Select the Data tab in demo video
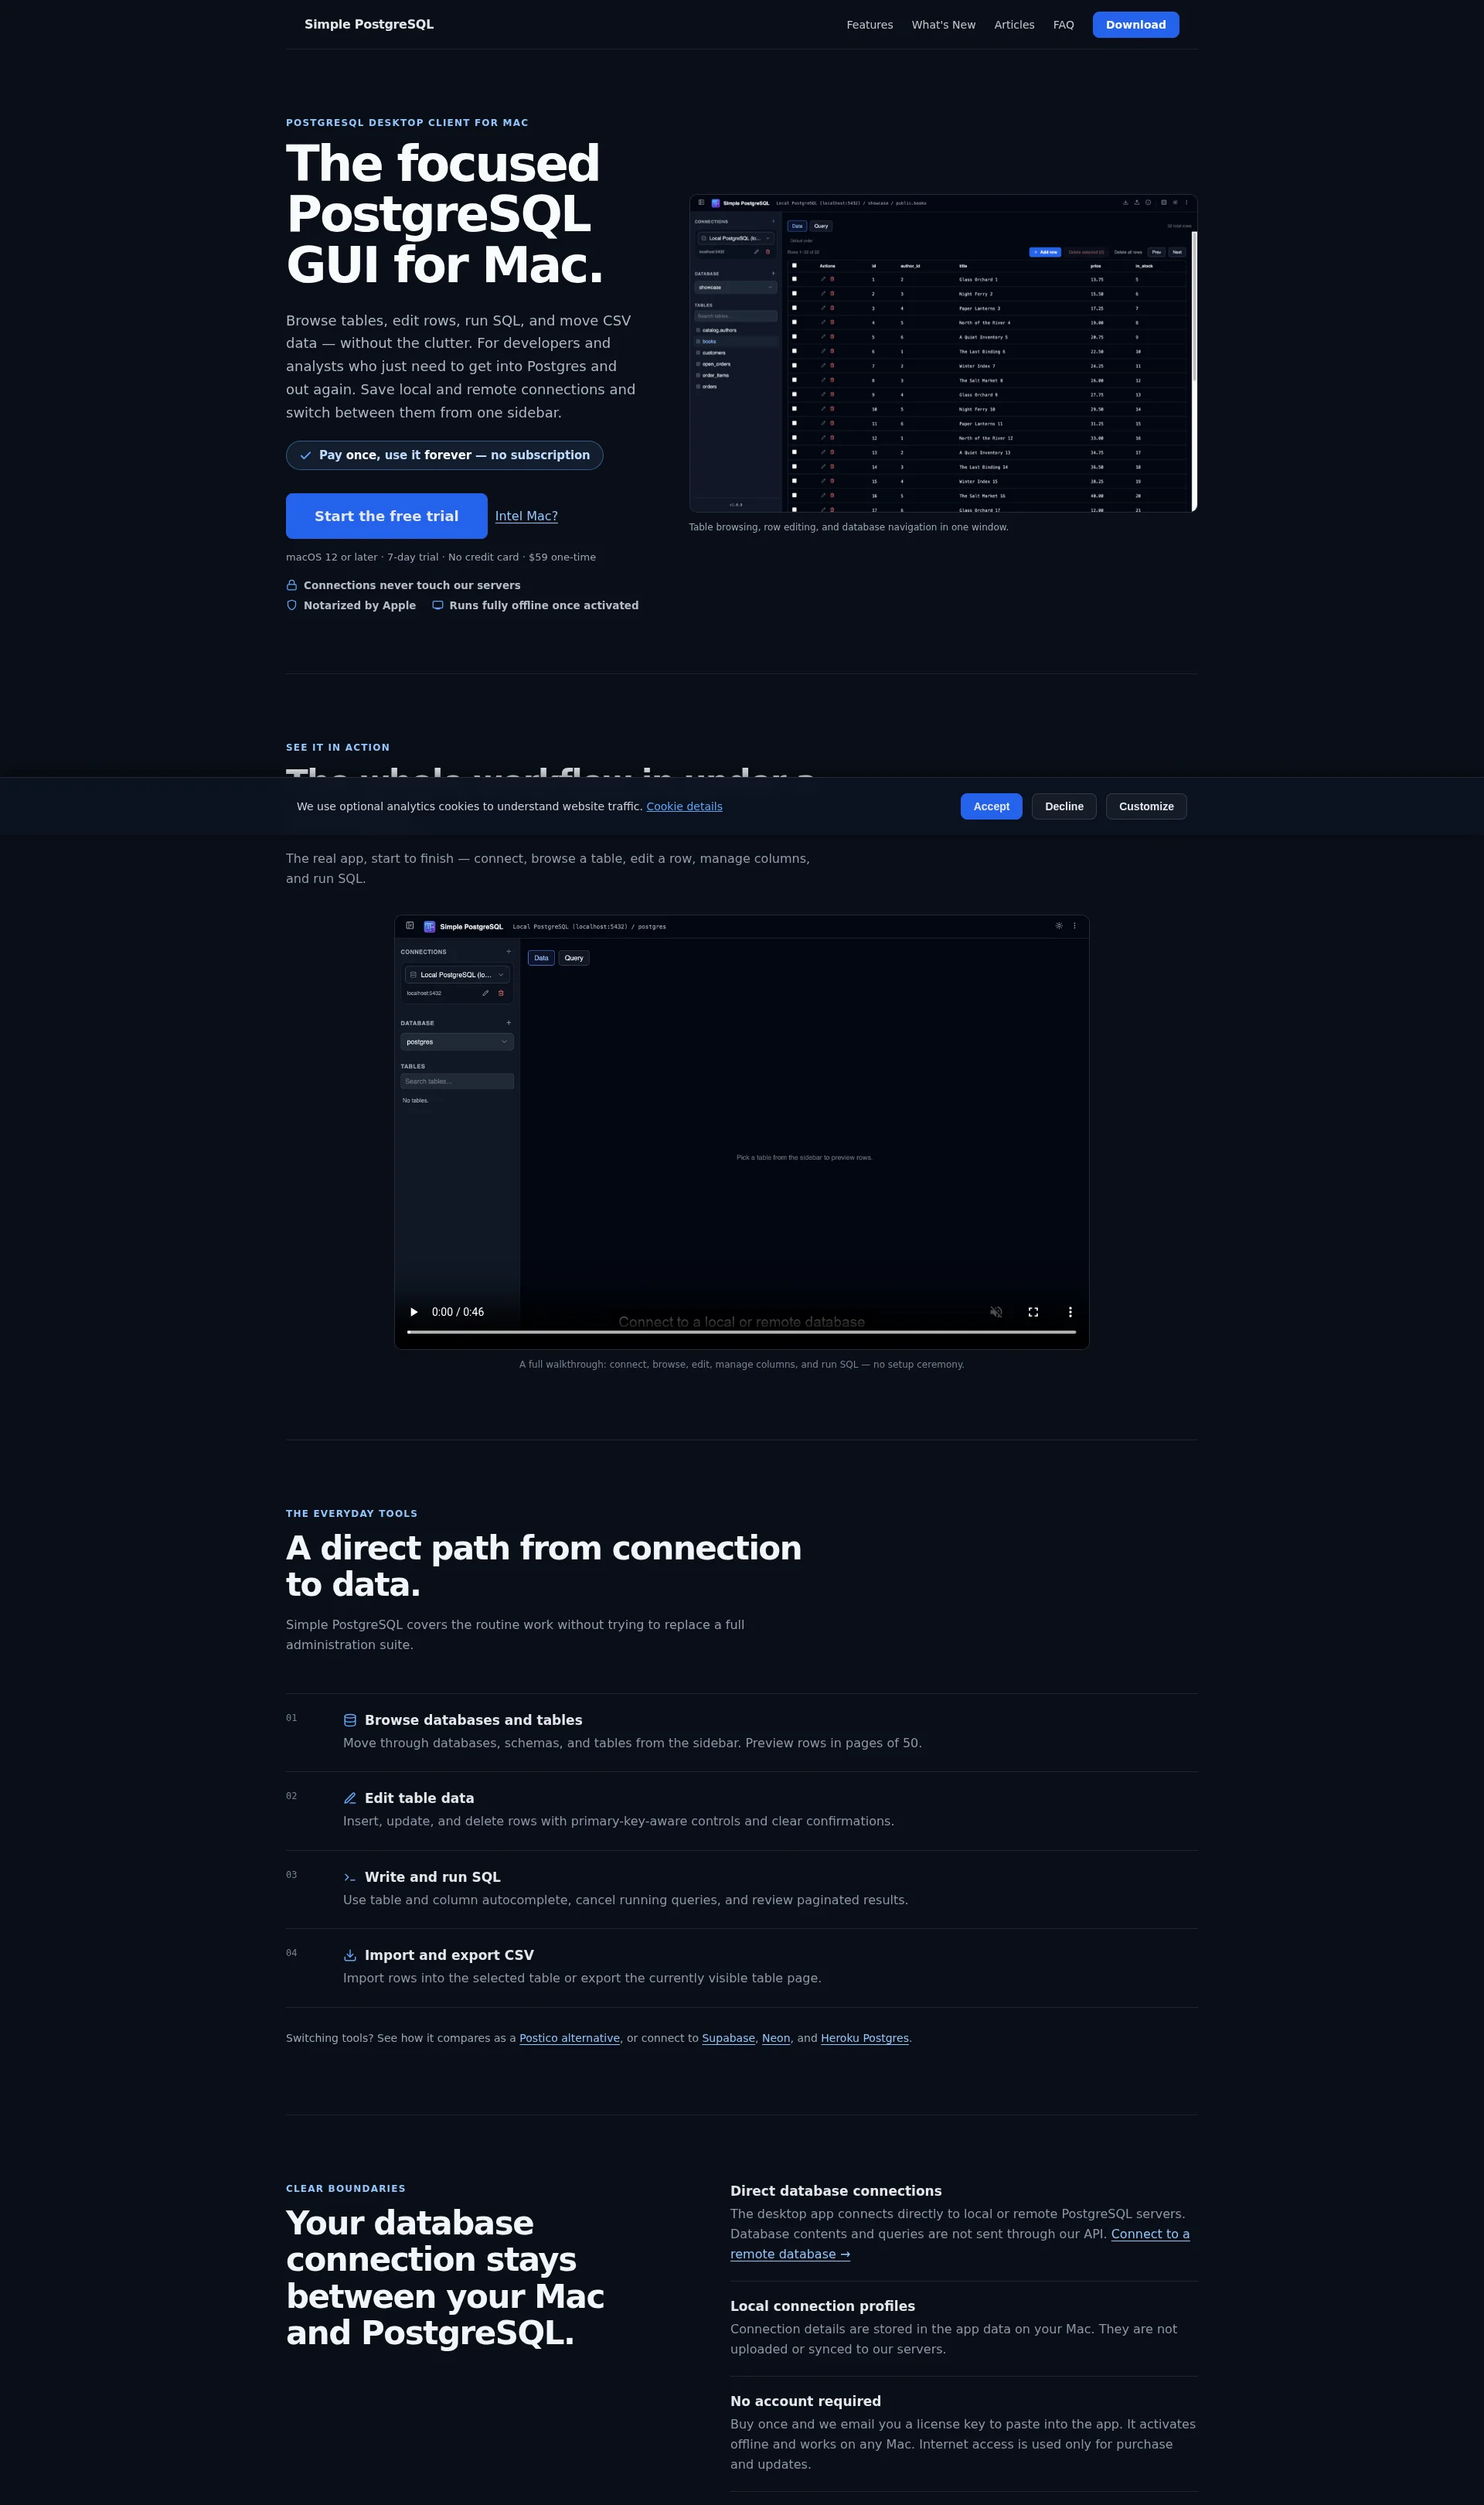 coord(541,958)
